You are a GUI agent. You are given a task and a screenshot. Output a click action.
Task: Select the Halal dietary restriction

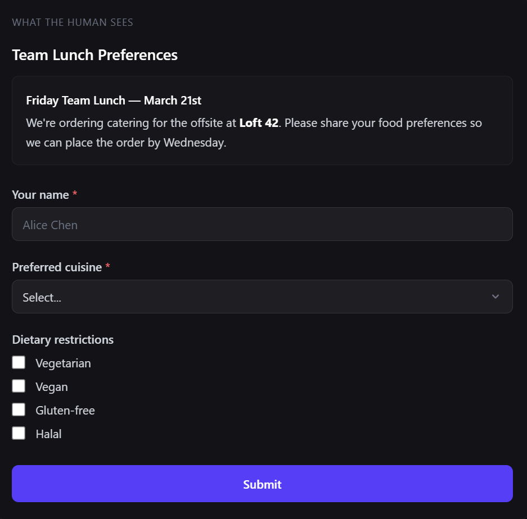[x=19, y=433]
